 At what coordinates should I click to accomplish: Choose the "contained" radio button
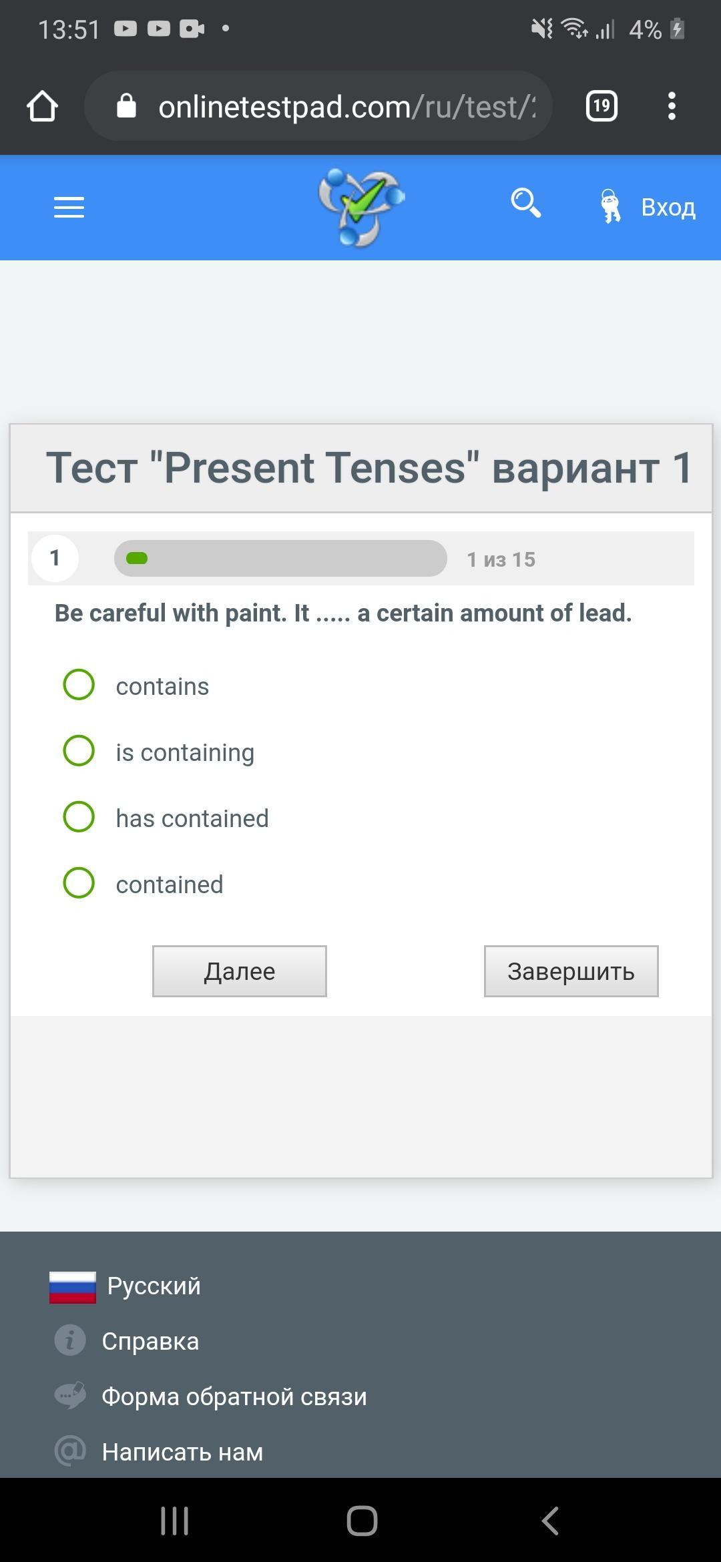pos(79,883)
